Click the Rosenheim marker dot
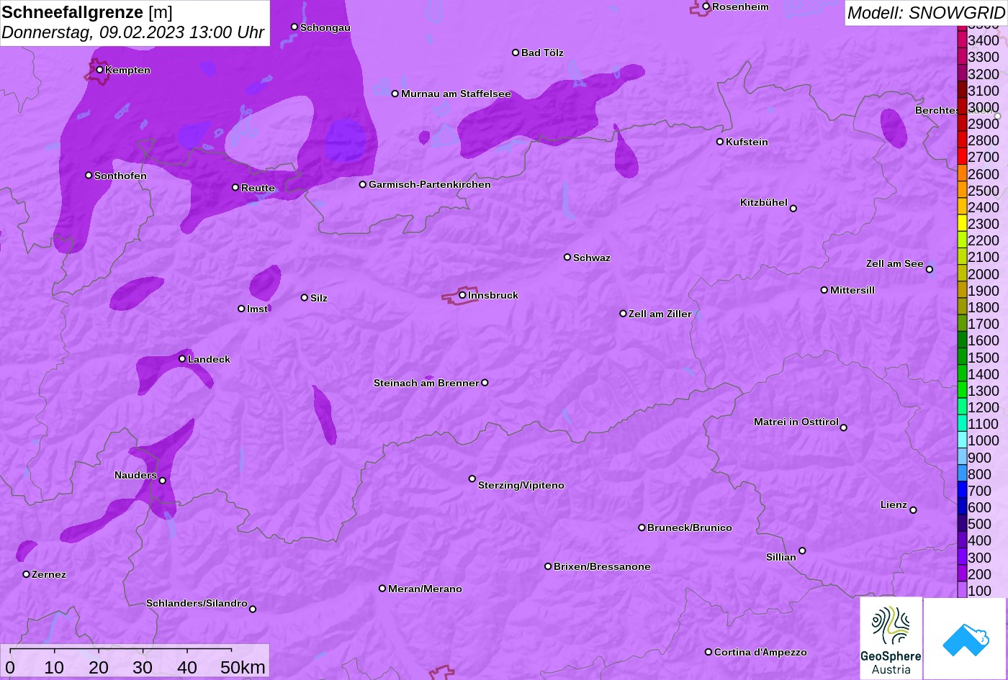Viewport: 1008px width, 680px height. [706, 6]
